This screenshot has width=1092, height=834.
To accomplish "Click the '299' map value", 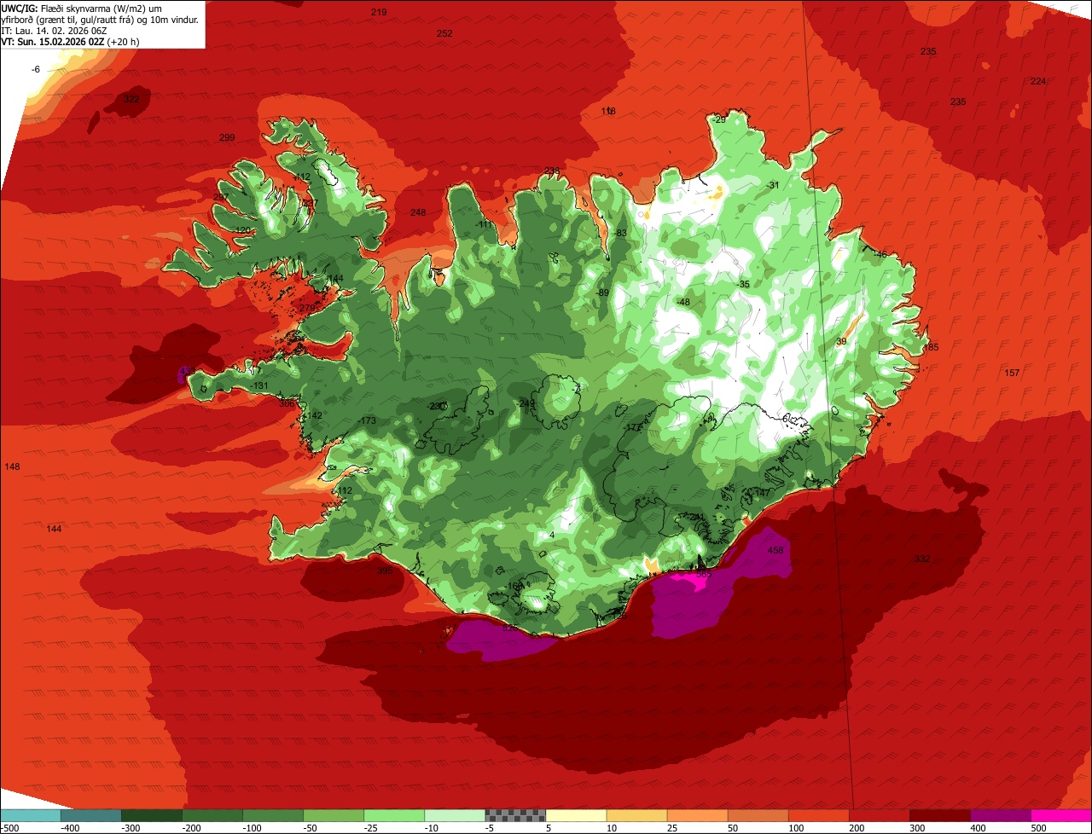I will coord(226,138).
